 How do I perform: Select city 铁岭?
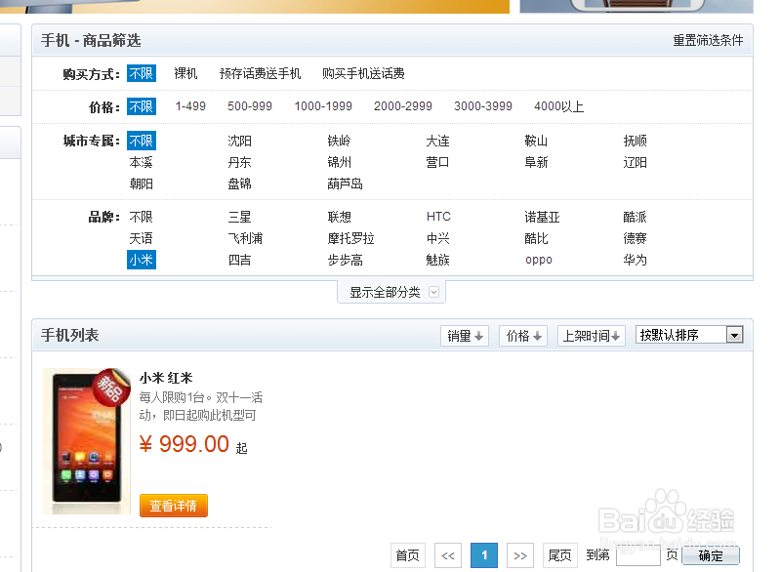pyautogui.click(x=339, y=141)
